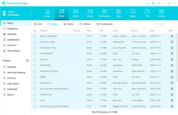Screen dimensions: 178x115
Task: Select Ringtones in the sidebar
Action: pyautogui.click(x=16, y=29)
